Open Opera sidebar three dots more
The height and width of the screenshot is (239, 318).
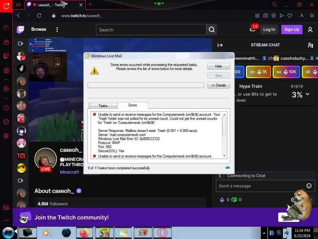(x=6, y=220)
